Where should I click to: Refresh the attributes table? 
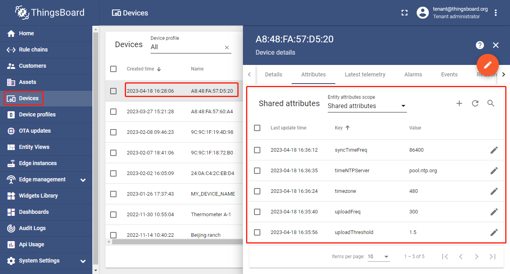[475, 103]
